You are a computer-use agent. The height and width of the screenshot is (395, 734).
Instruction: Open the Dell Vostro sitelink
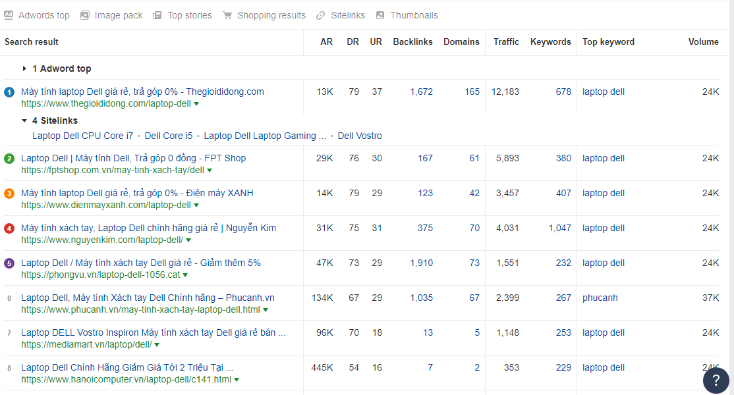click(x=360, y=136)
